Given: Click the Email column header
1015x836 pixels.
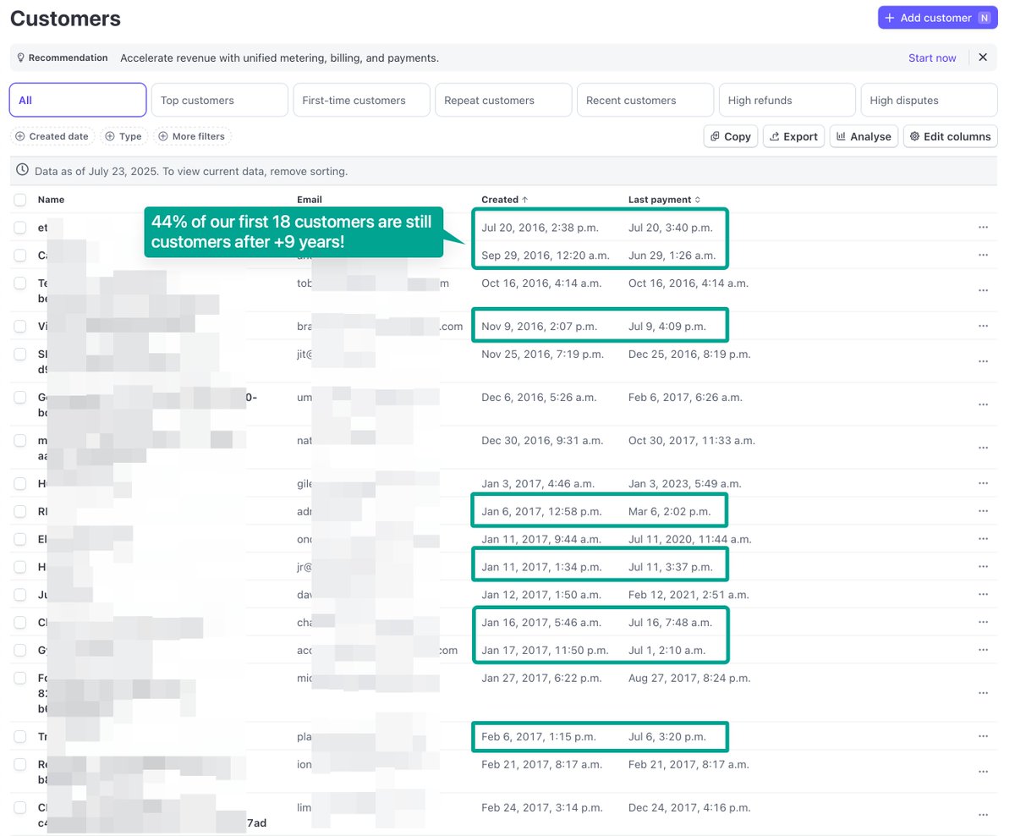Looking at the screenshot, I should (310, 200).
